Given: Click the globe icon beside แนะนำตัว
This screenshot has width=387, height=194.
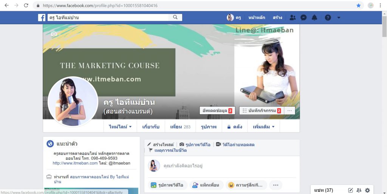Looking at the screenshot, I should (50, 144).
